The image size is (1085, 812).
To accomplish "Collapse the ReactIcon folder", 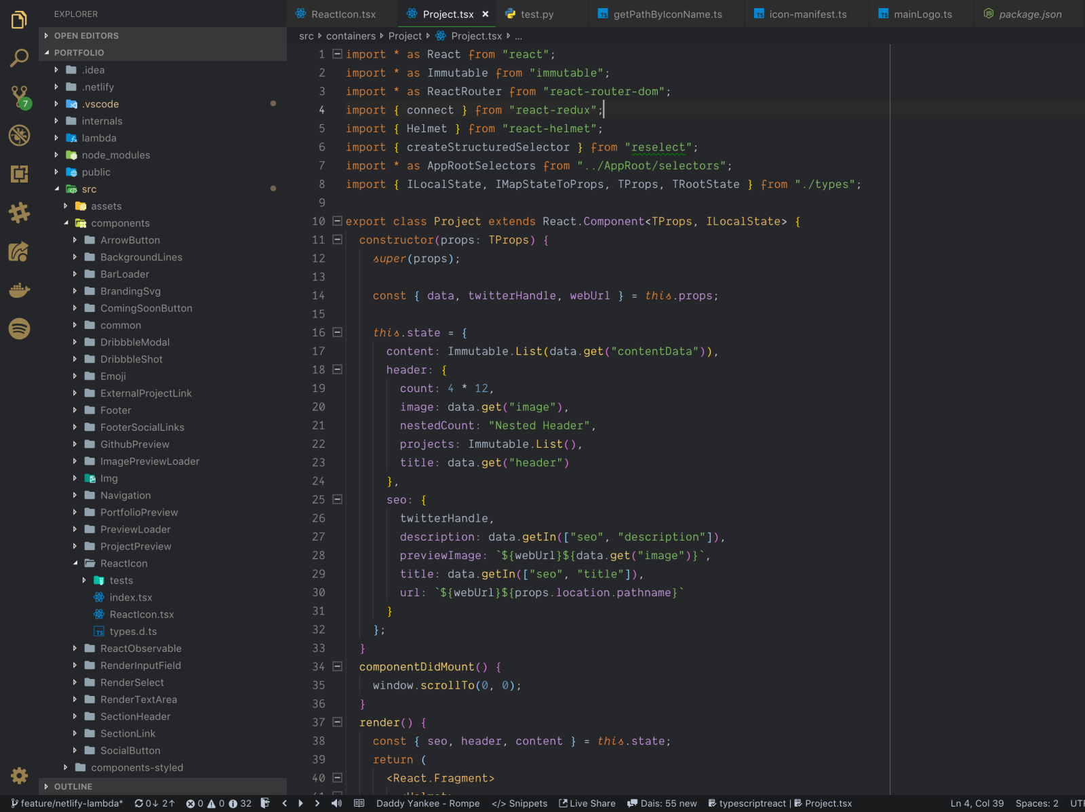I will (x=163, y=563).
